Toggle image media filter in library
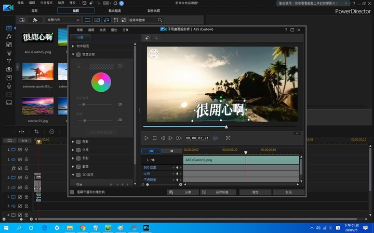The width and height of the screenshot is (374, 233). point(97,20)
